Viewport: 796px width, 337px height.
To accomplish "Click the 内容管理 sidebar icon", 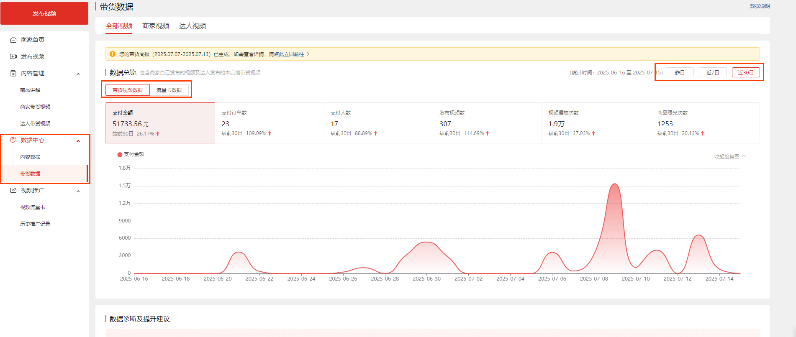I will pyautogui.click(x=13, y=73).
